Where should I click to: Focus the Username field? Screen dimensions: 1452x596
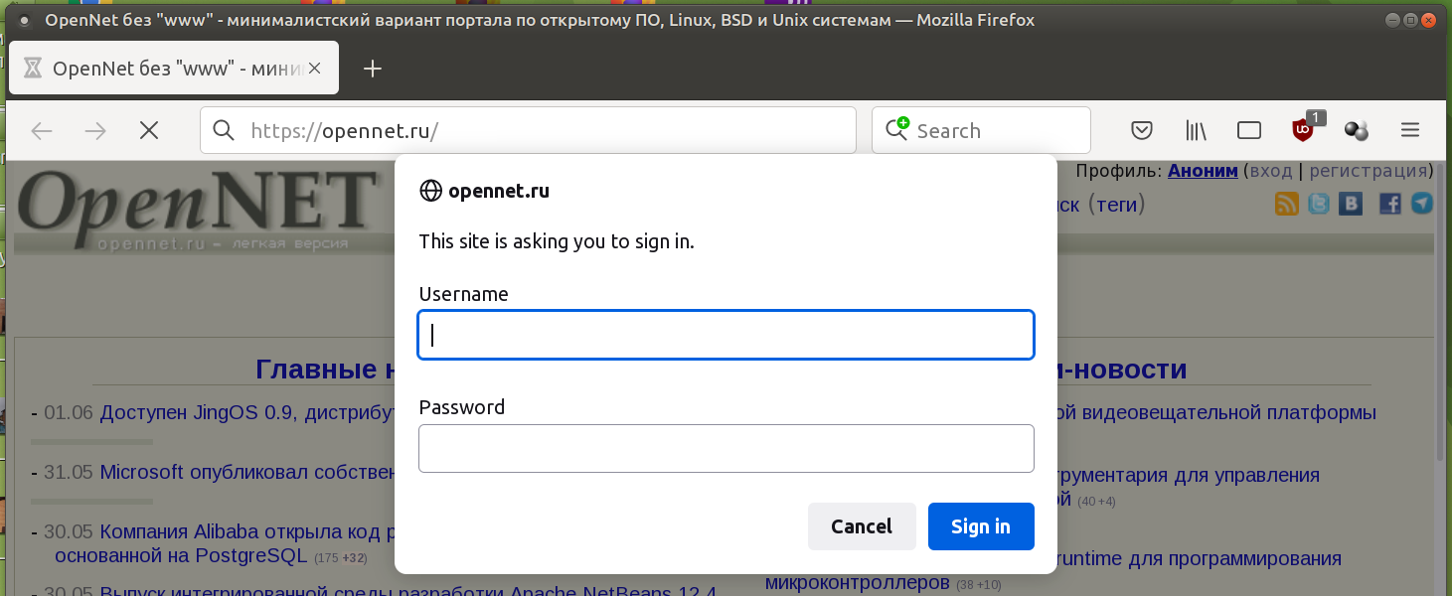(726, 336)
